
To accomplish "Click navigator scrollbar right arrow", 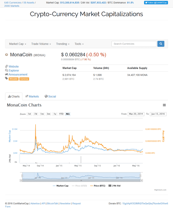I will click(x=141, y=180).
